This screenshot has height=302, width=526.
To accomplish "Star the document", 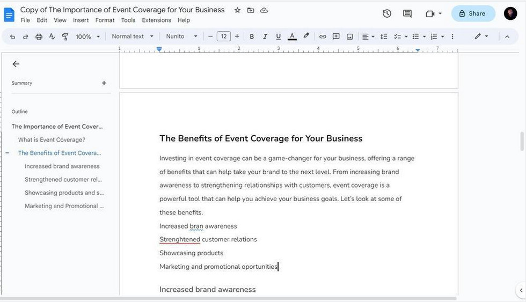I will coord(237,10).
